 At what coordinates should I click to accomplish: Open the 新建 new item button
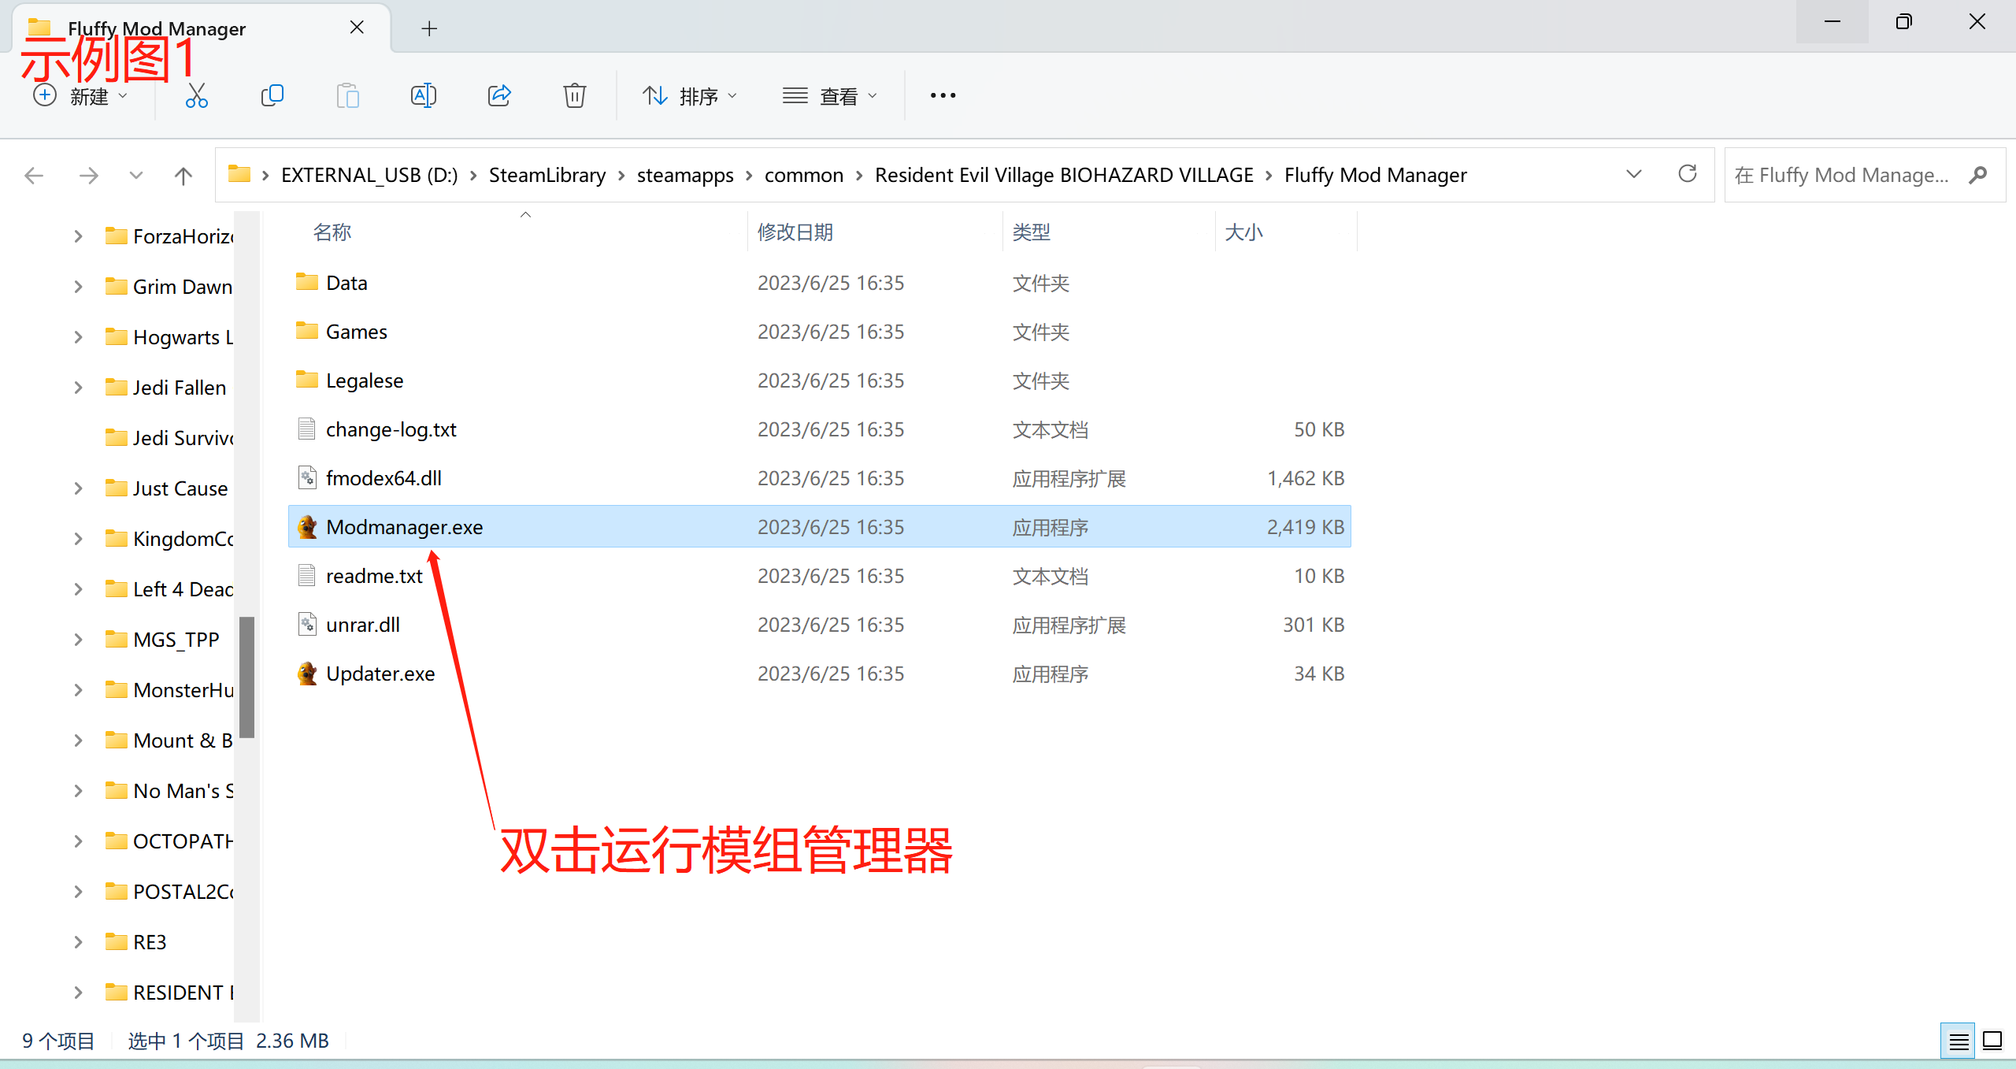[x=80, y=96]
